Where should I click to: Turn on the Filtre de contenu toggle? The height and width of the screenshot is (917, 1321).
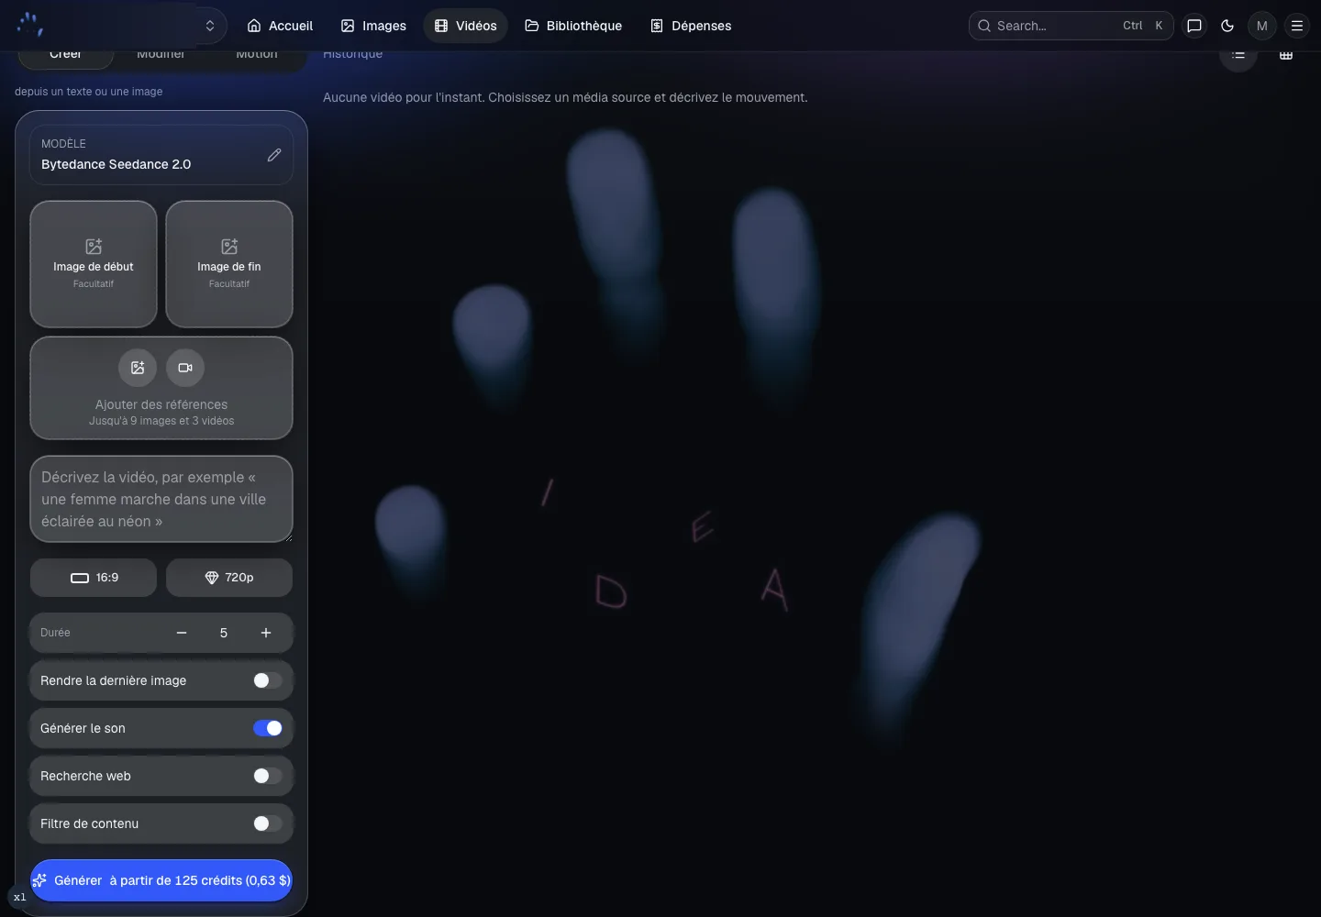click(x=268, y=823)
